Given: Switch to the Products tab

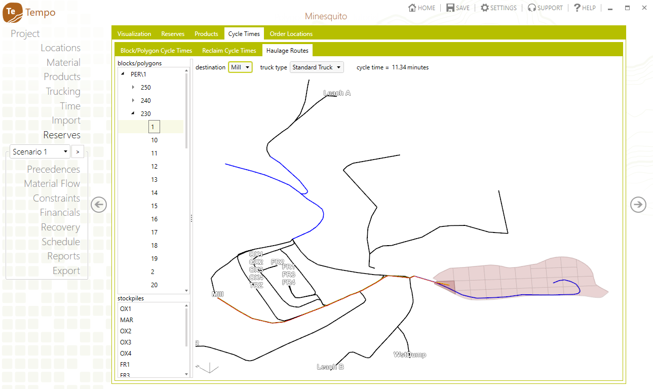Looking at the screenshot, I should [206, 34].
